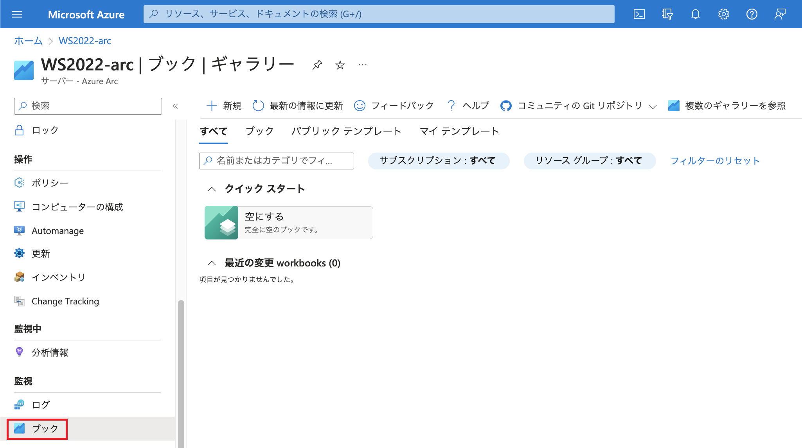
Task: Open the help question mark in header
Action: click(x=752, y=14)
